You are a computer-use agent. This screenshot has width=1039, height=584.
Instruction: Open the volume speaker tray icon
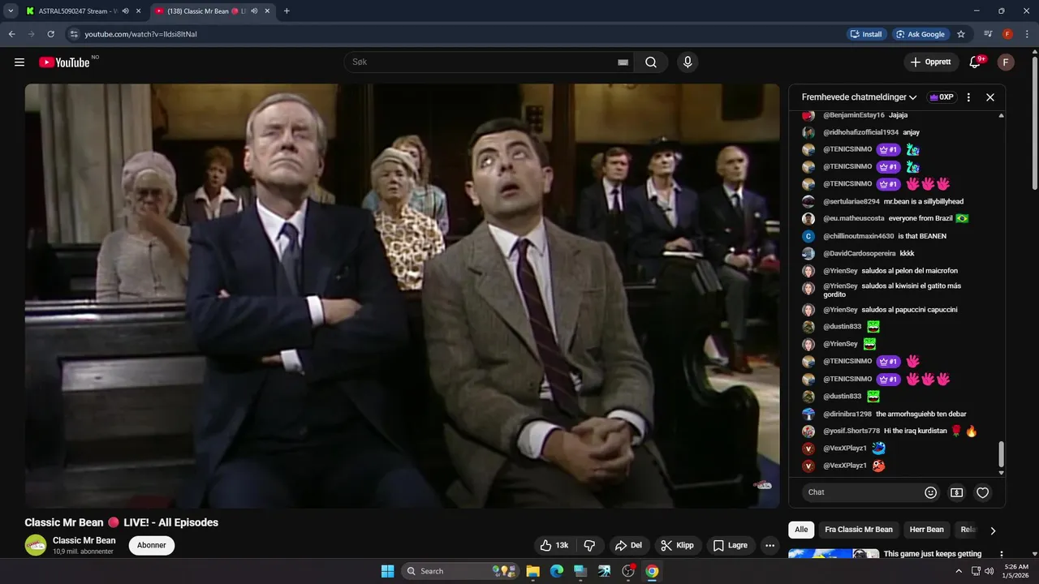click(x=989, y=571)
